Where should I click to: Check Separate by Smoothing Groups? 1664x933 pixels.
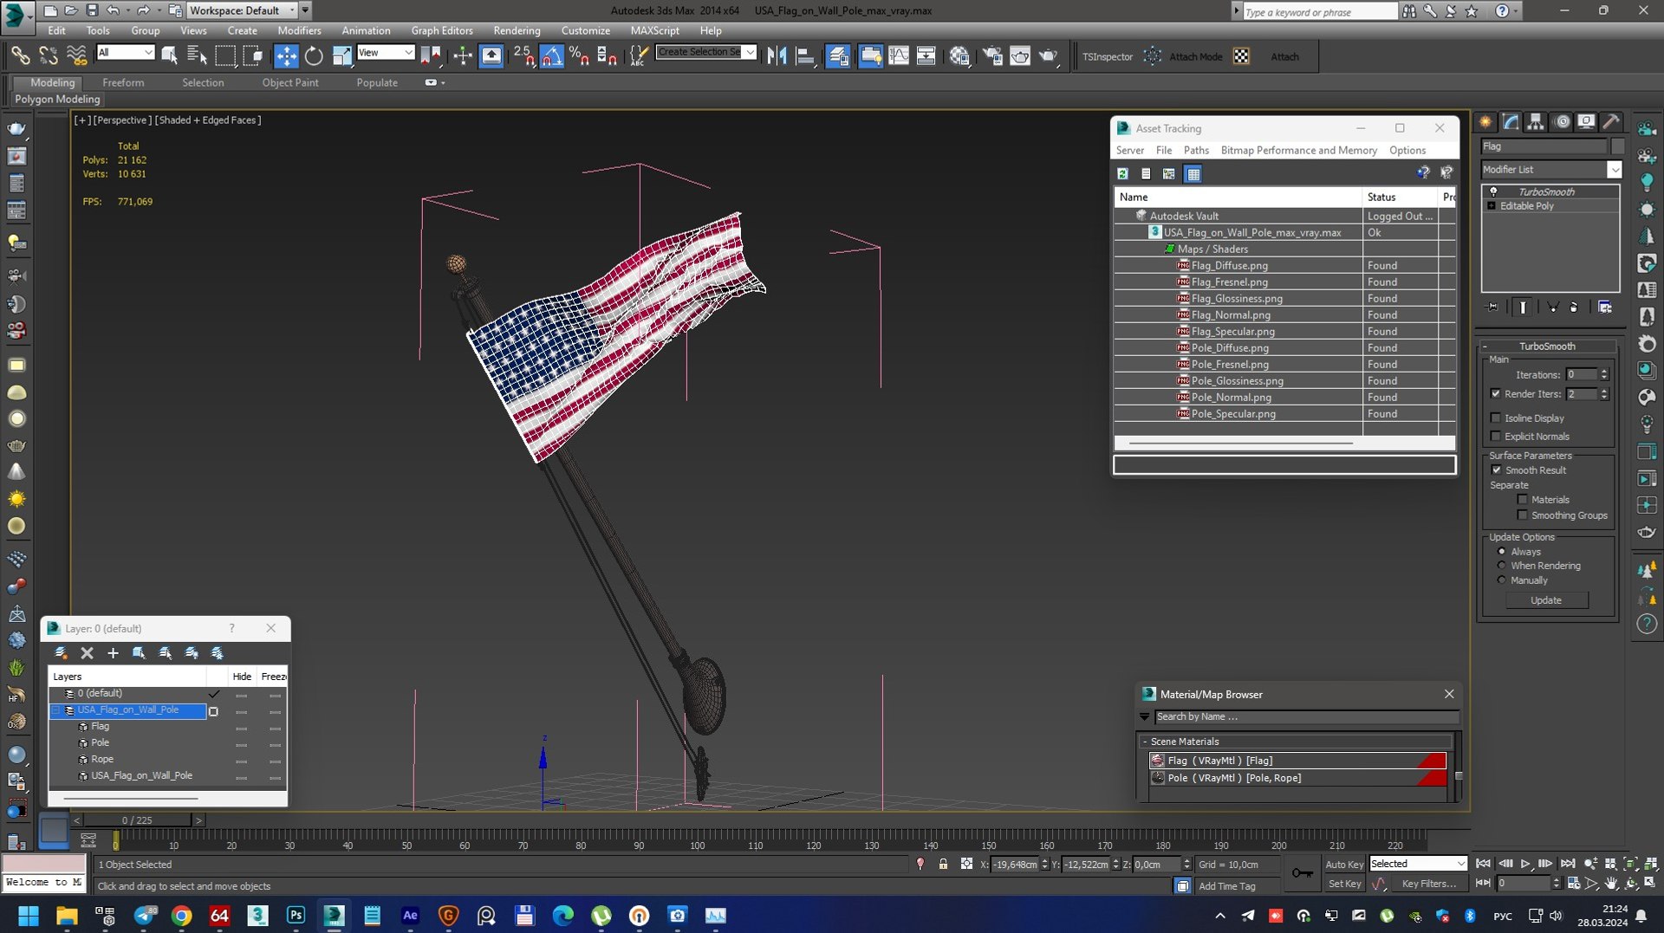click(x=1522, y=515)
